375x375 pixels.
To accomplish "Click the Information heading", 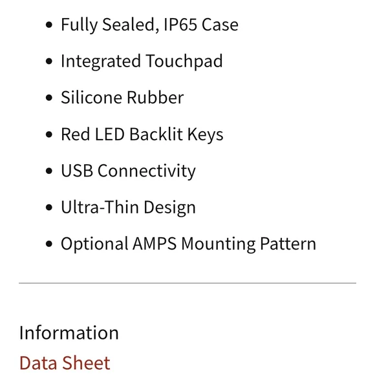I will pos(69,332).
